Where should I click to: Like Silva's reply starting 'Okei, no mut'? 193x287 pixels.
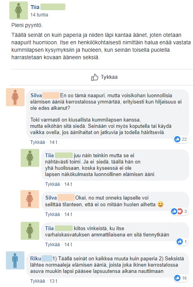[x=52, y=214]
